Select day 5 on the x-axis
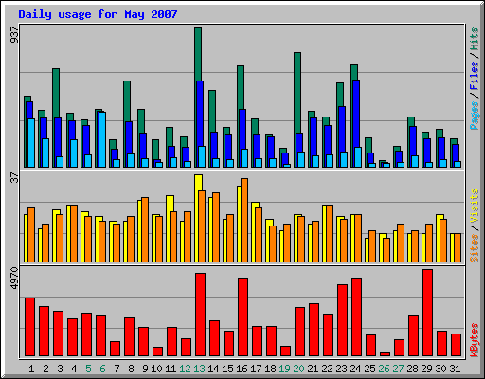Viewport: 485px width, 379px height. click(88, 369)
